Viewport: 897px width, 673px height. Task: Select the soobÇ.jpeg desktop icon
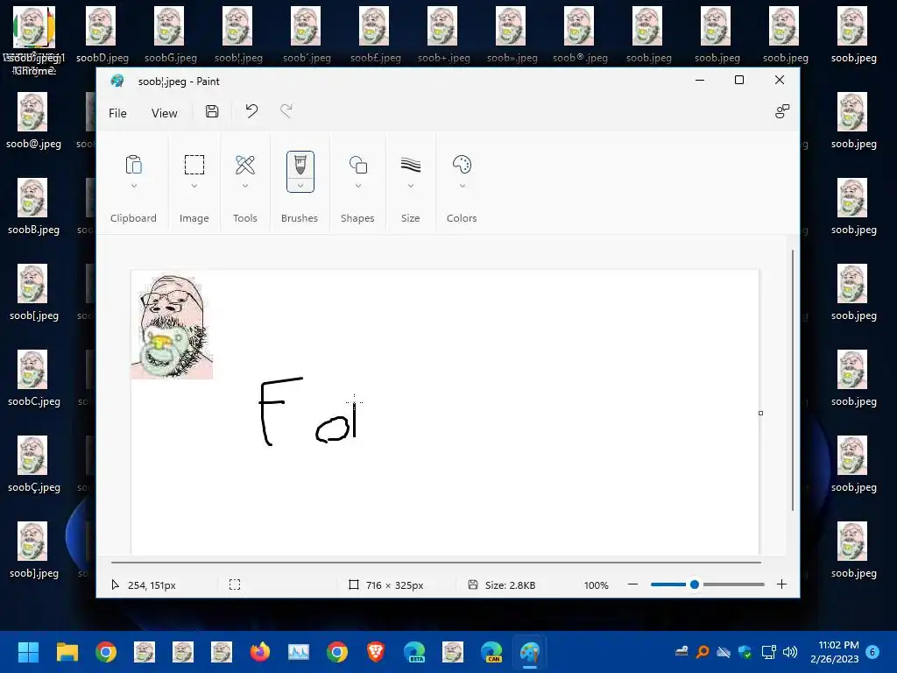(33, 464)
